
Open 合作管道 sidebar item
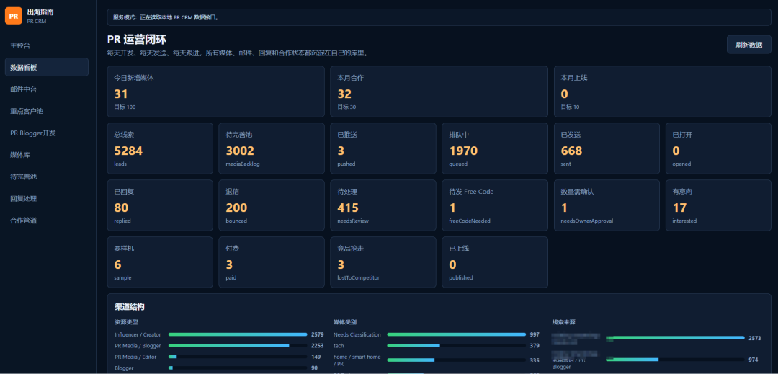[47, 221]
